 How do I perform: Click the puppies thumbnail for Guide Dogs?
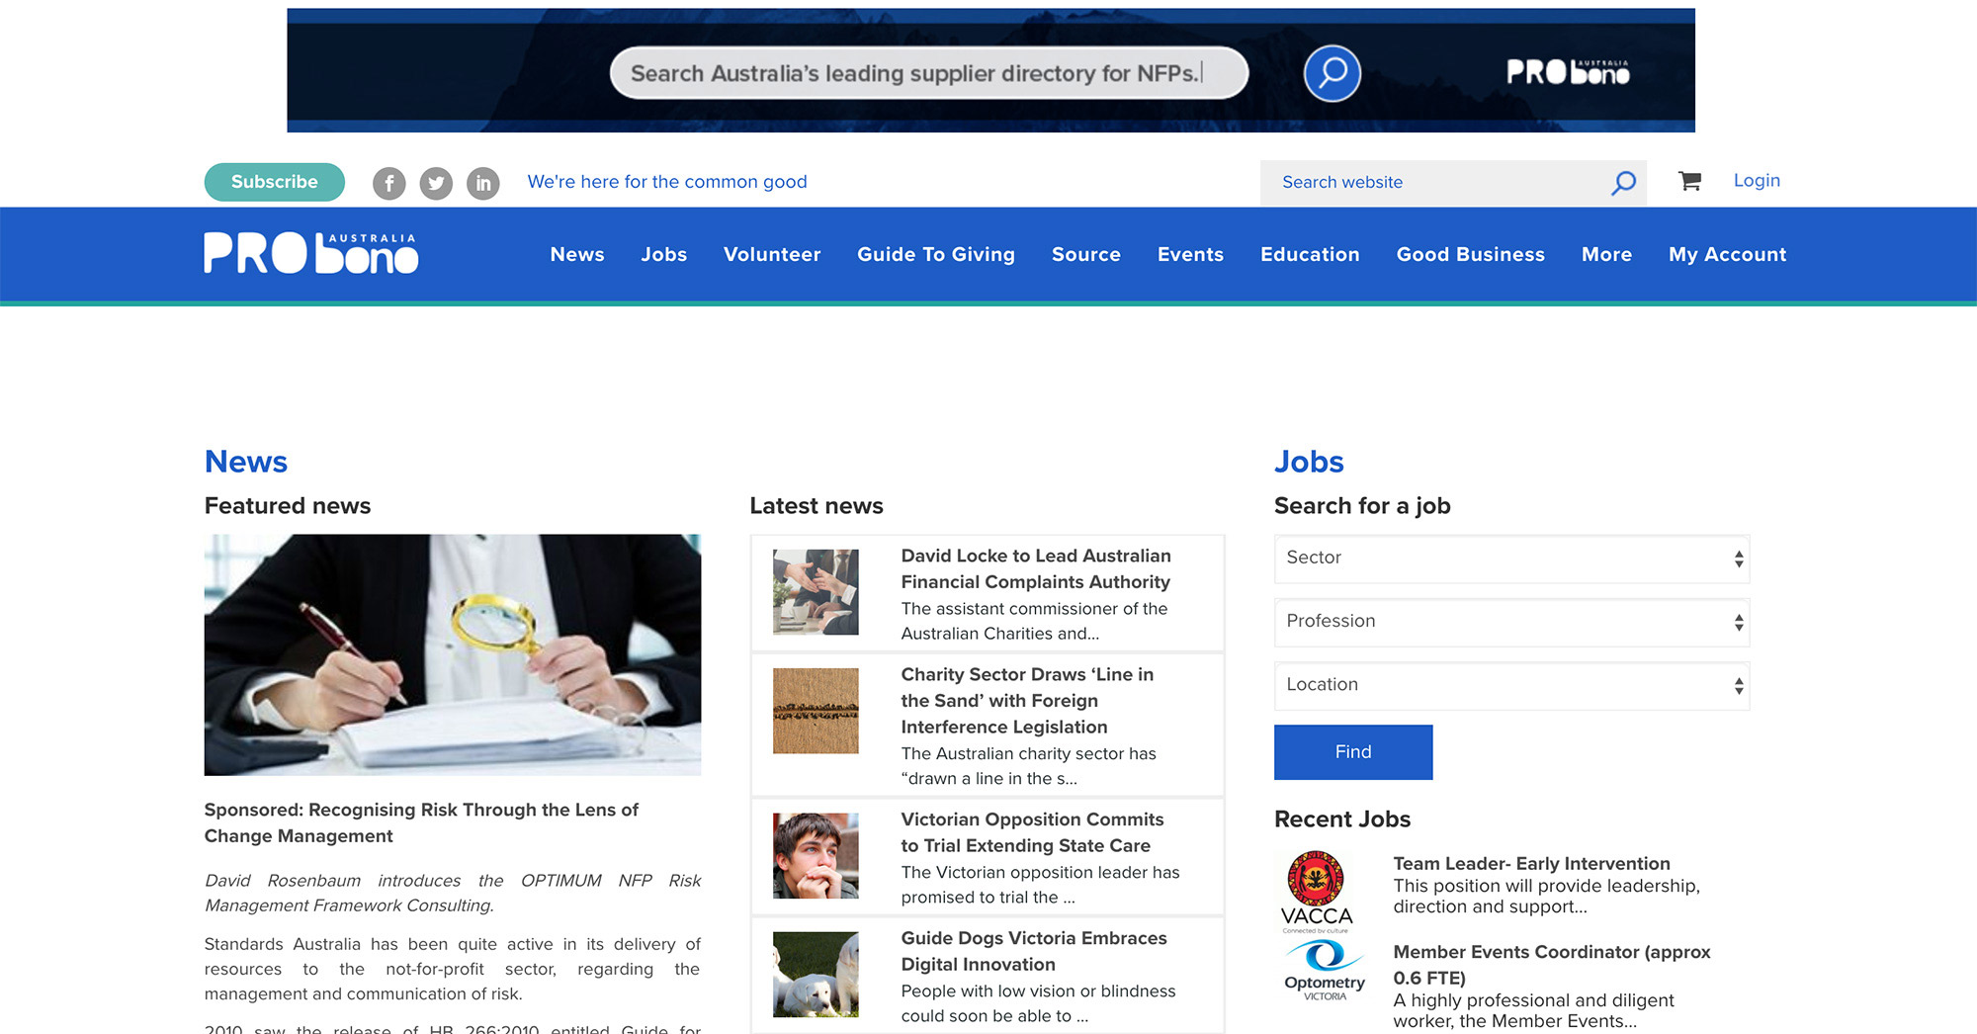[816, 975]
